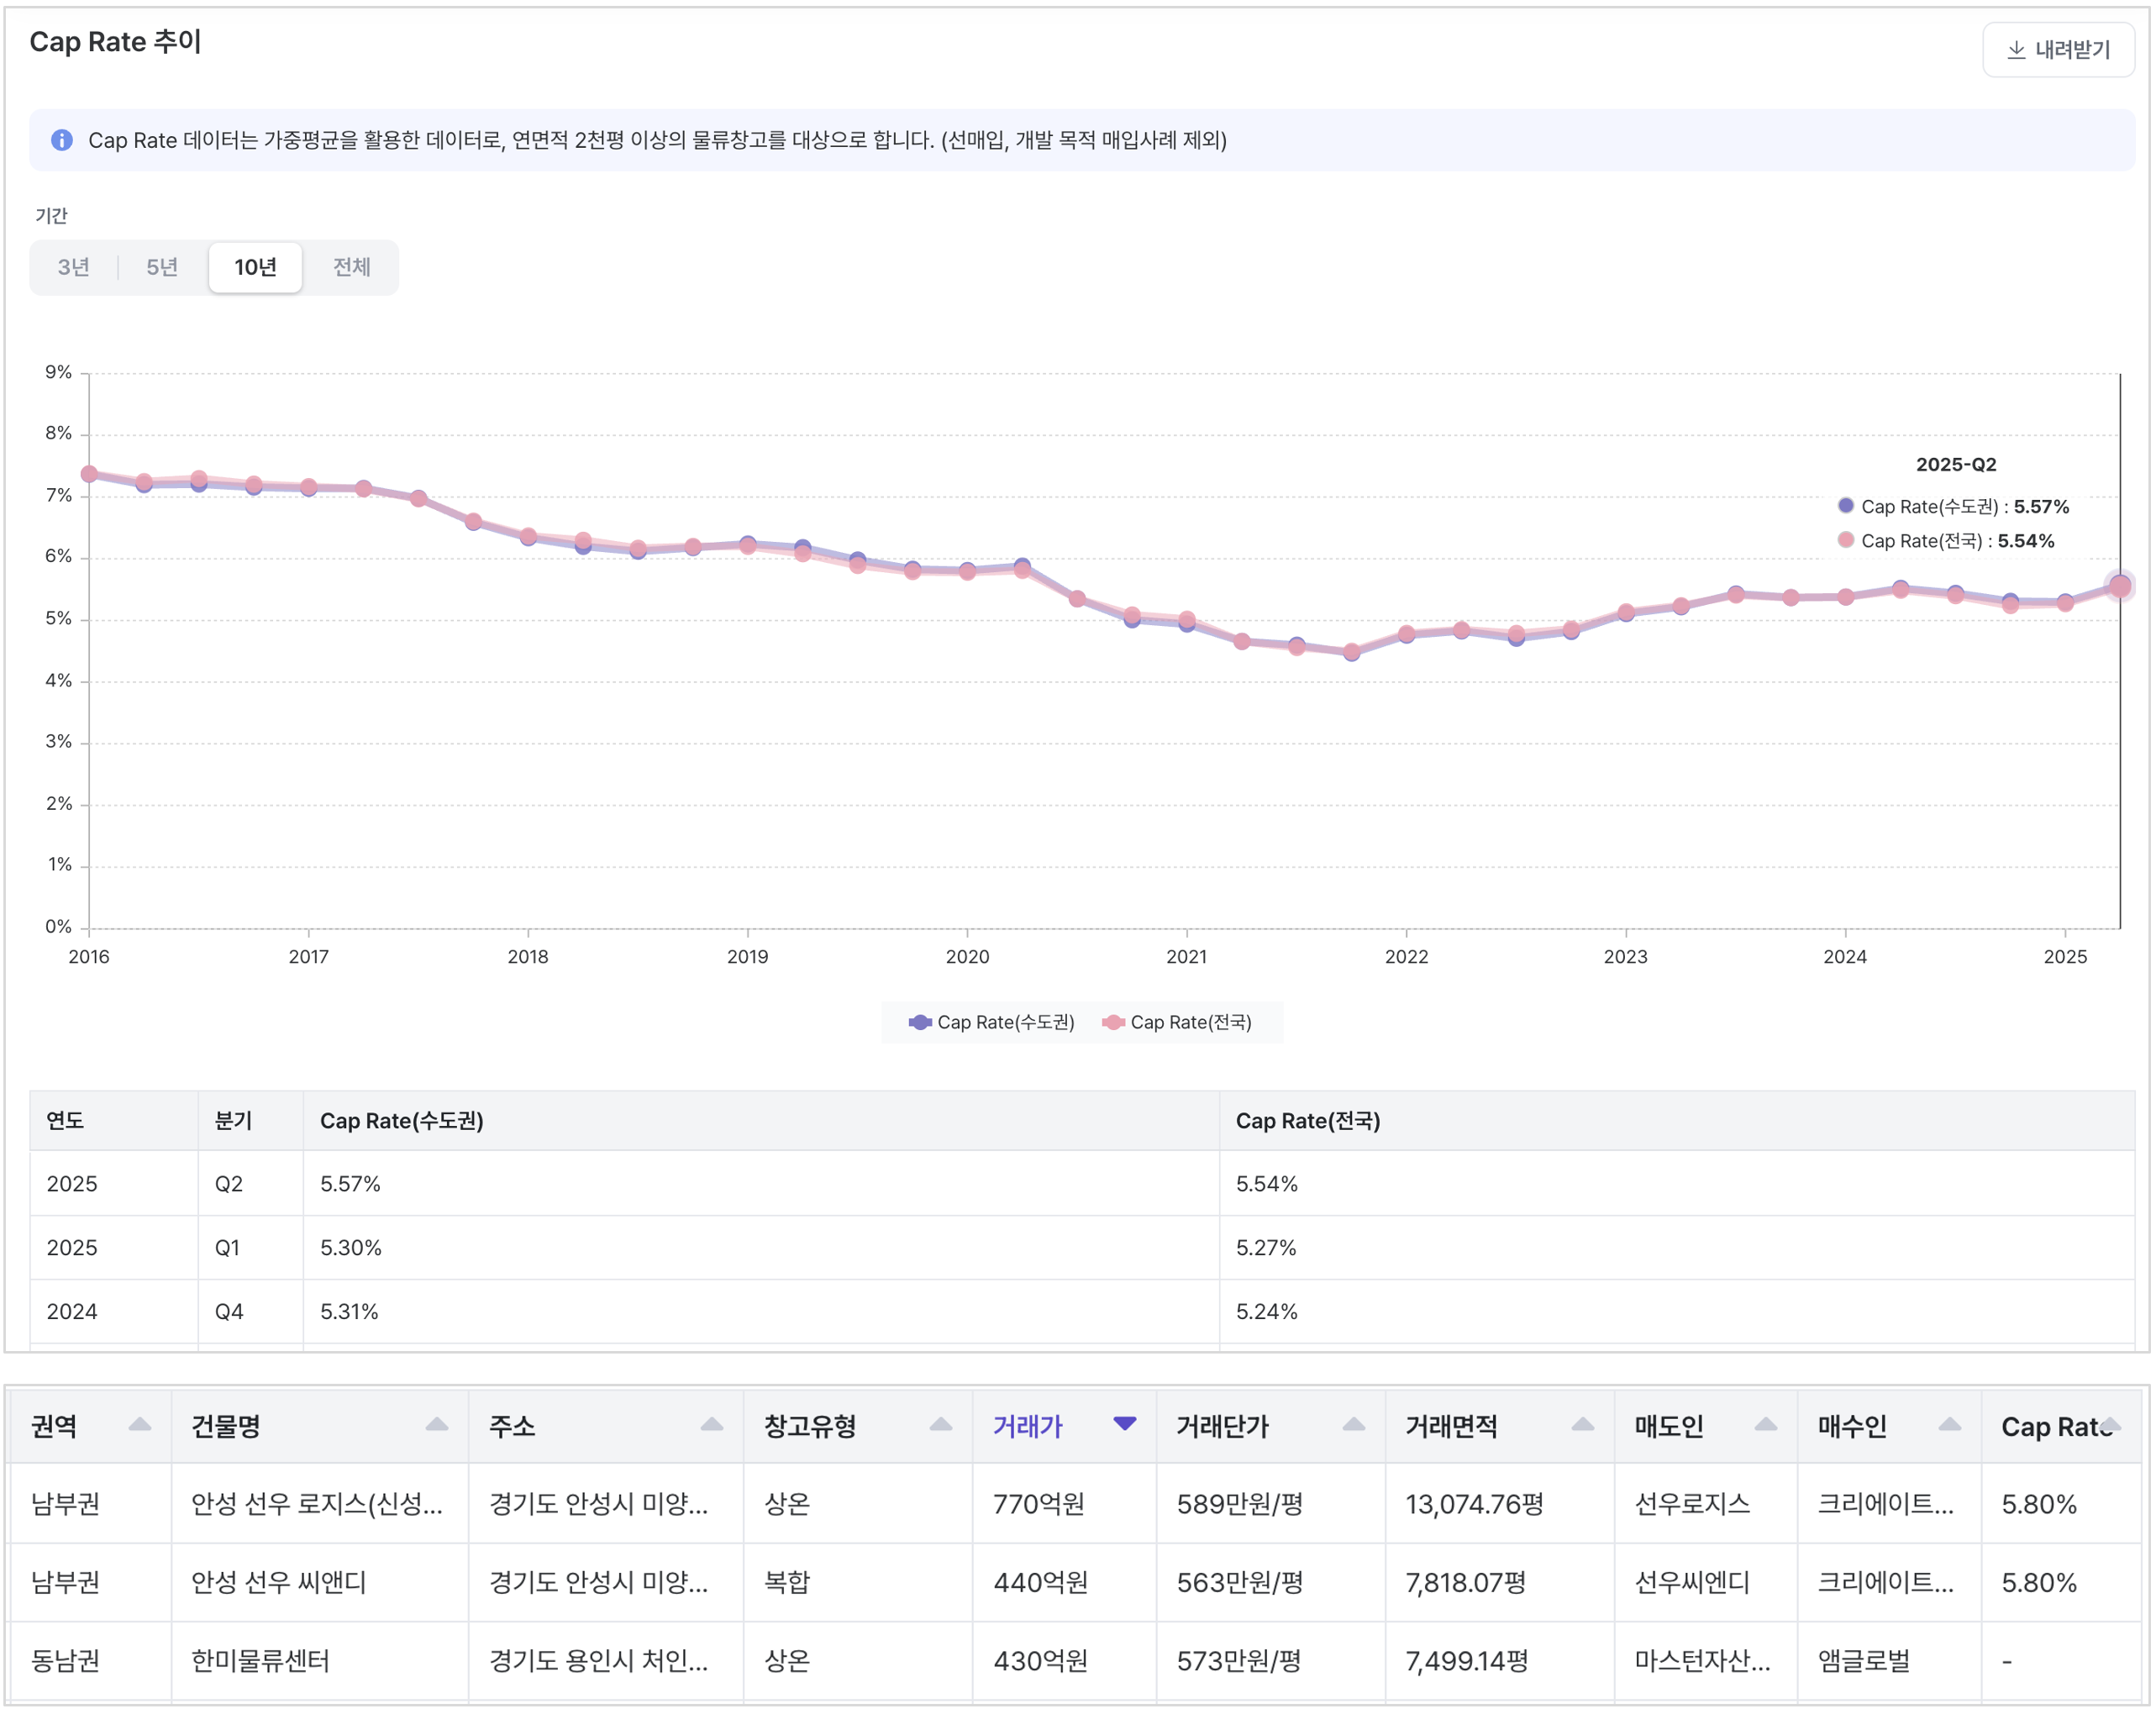Sort by 창고유형 column arrow icon
The width and height of the screenshot is (2156, 1714).
tap(941, 1424)
